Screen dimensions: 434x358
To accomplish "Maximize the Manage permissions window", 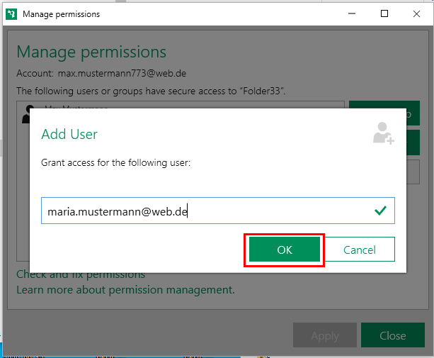I will coord(384,13).
